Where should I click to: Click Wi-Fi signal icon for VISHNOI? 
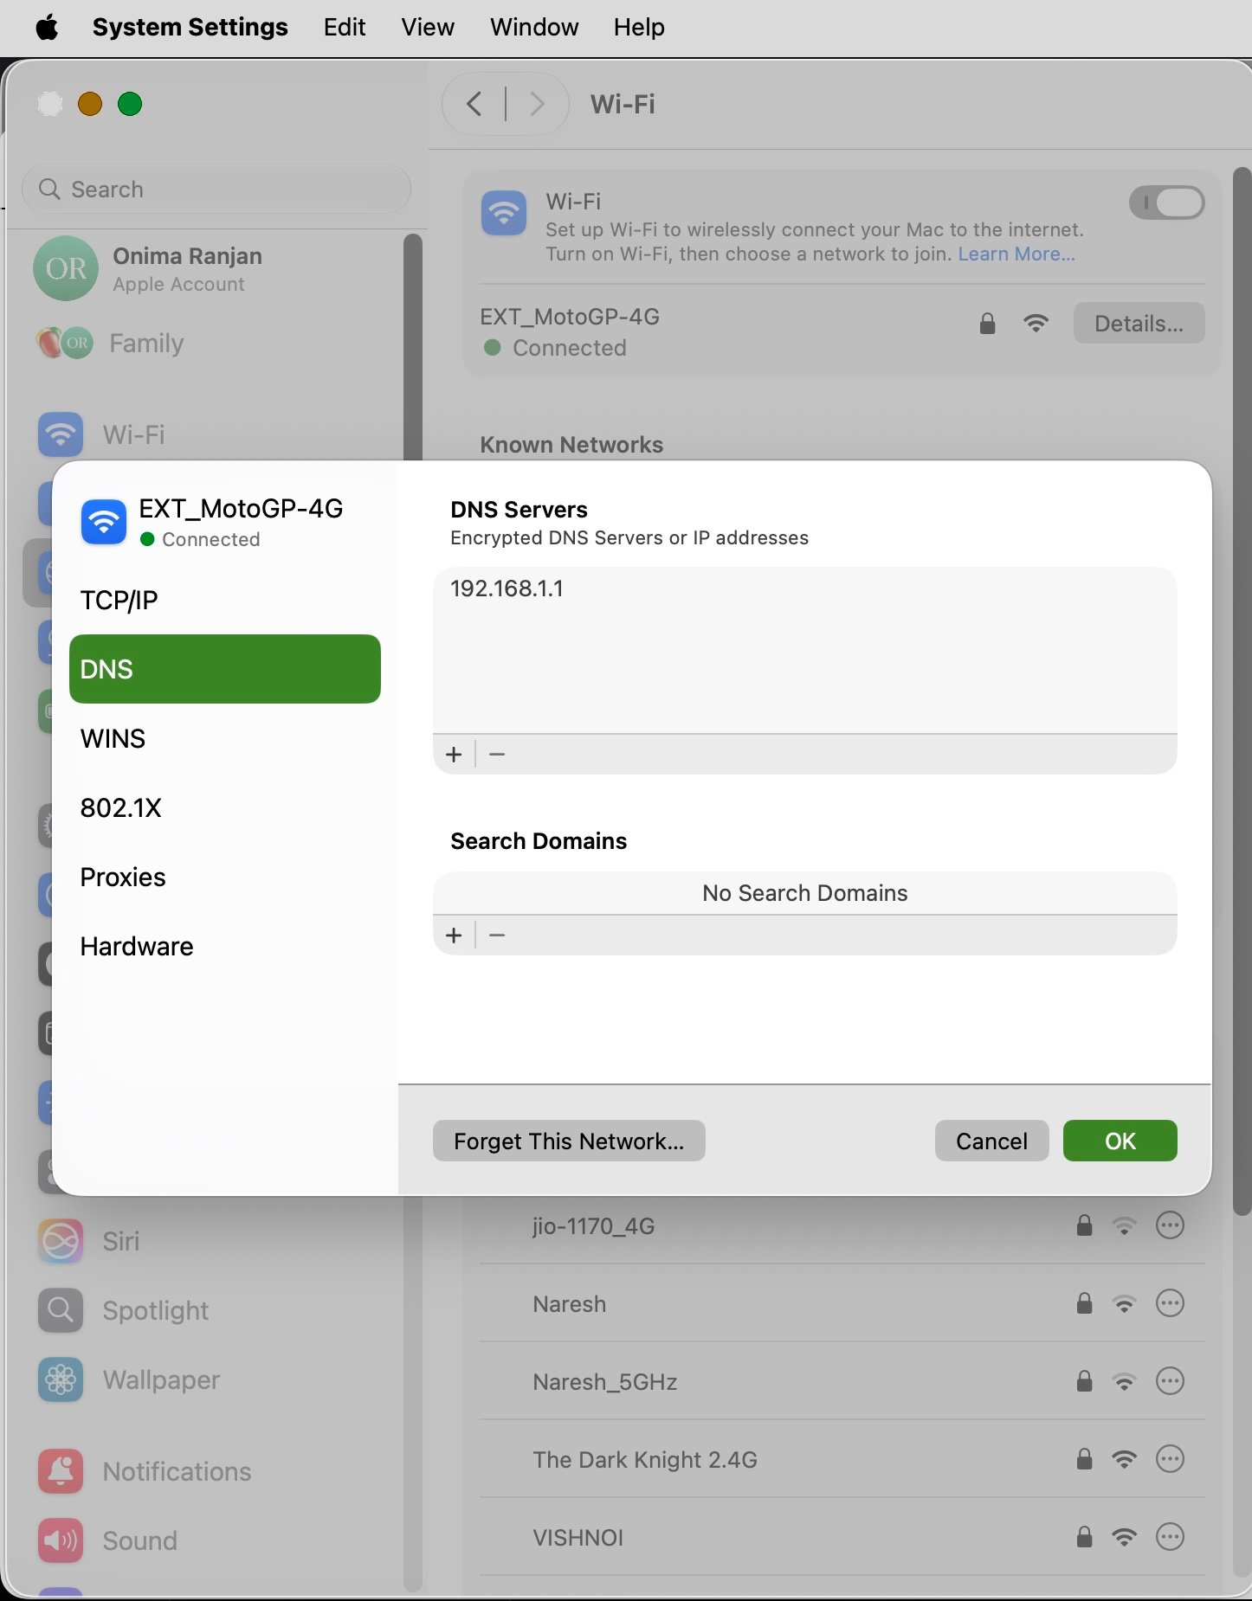[x=1124, y=1537]
